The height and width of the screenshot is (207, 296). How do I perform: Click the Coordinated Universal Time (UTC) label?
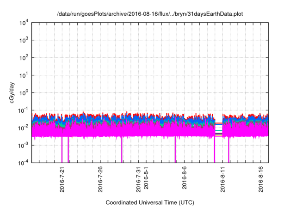pos(150,202)
